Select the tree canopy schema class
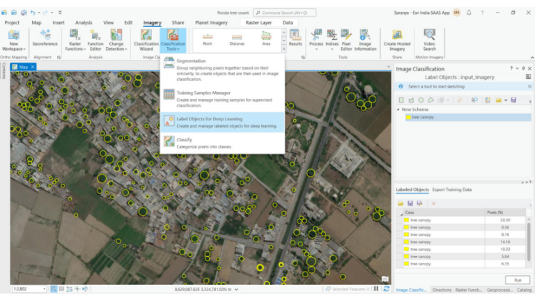 click(424, 117)
